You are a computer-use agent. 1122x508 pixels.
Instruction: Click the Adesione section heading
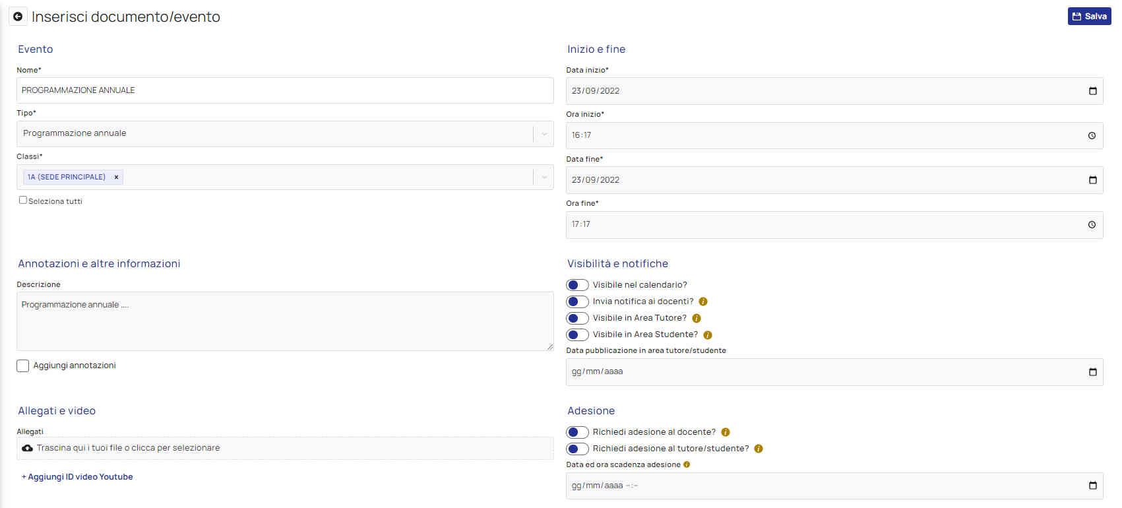click(591, 411)
